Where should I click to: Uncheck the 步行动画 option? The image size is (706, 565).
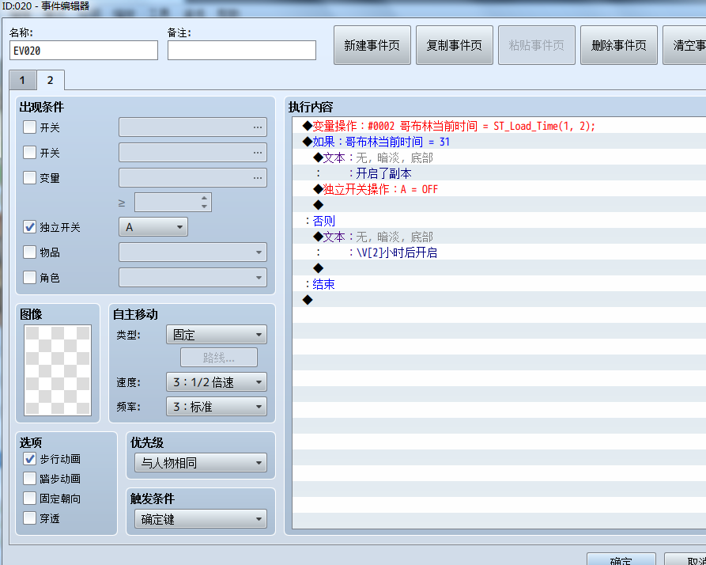30,459
